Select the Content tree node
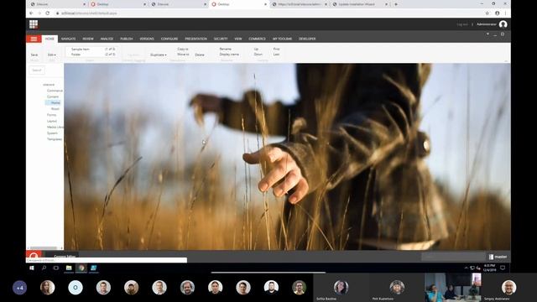The height and width of the screenshot is (302, 537). [x=53, y=97]
